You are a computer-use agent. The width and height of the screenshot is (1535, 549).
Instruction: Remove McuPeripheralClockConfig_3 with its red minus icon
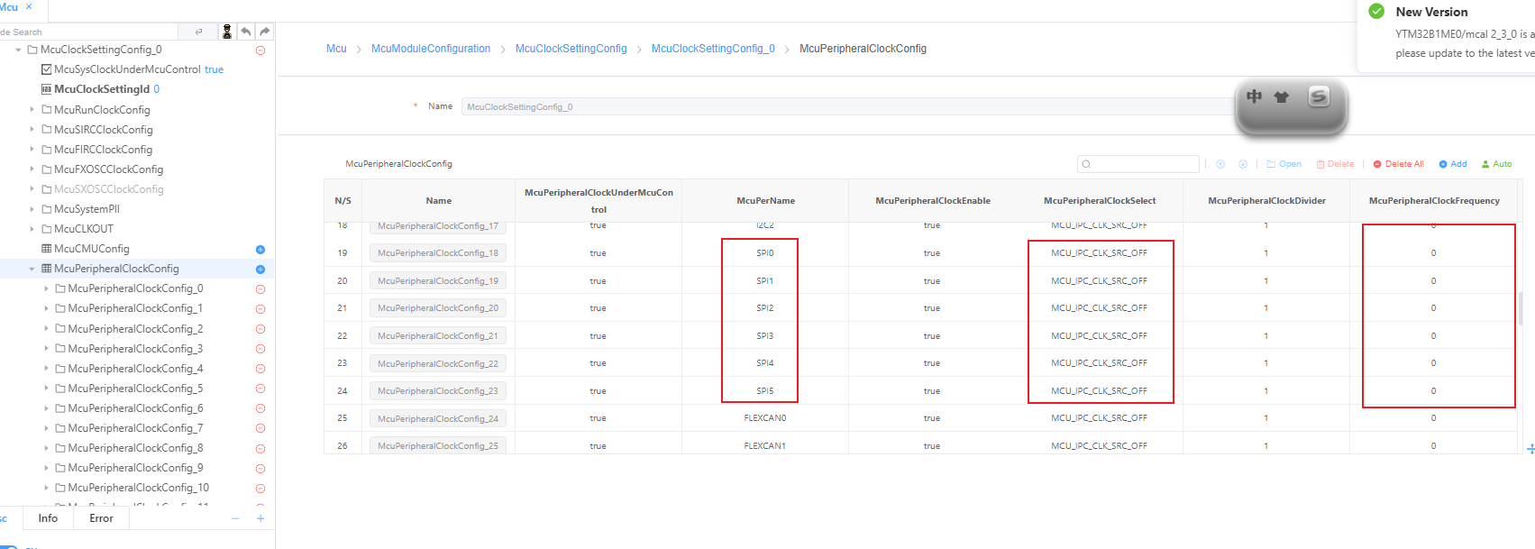click(260, 349)
